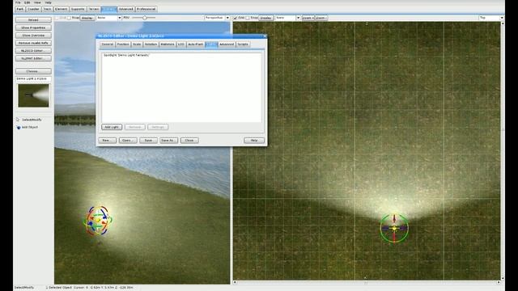Open General tab in NL2SCO Editor

(x=108, y=44)
